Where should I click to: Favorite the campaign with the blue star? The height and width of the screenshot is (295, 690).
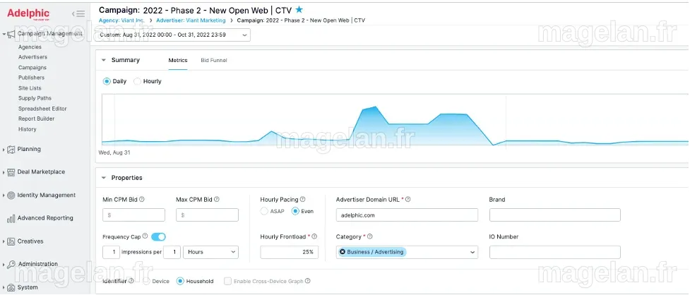[299, 10]
